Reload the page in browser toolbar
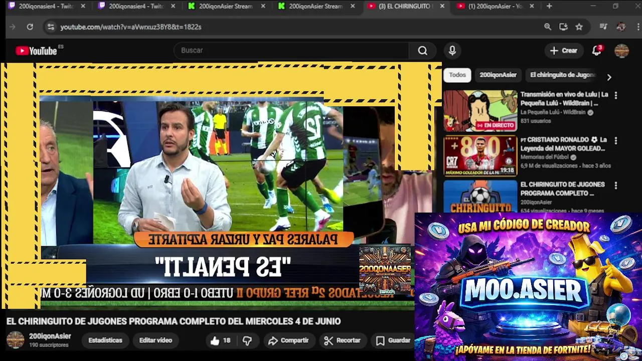The height and width of the screenshot is (361, 642). [x=30, y=27]
